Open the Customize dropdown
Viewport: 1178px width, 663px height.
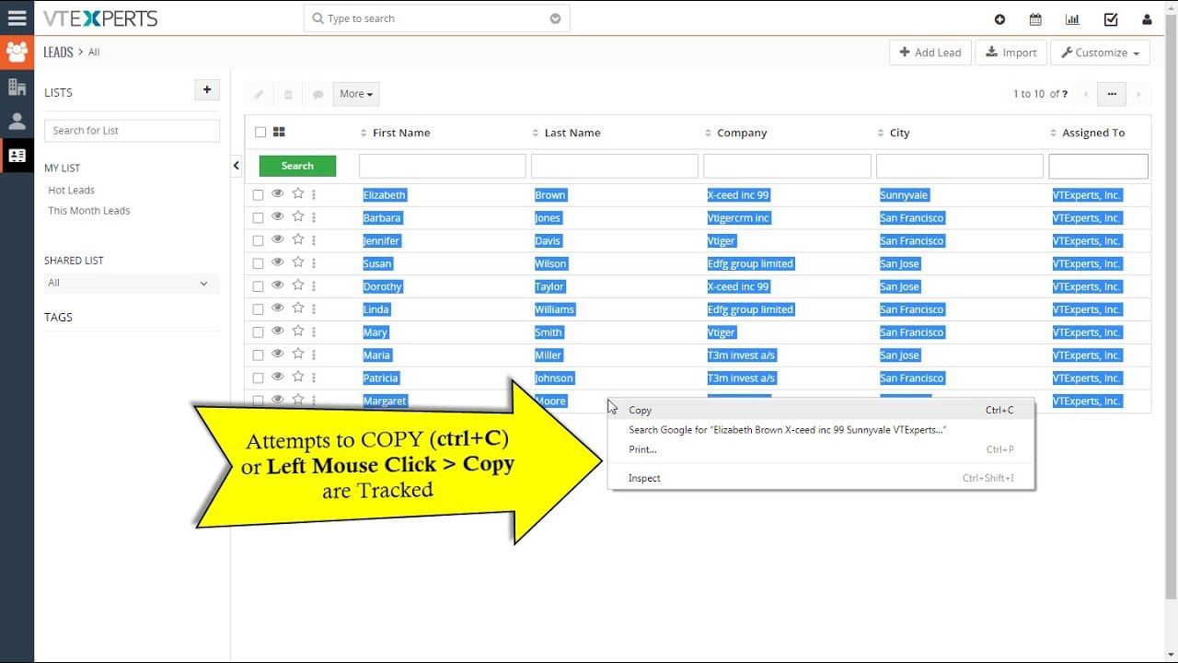click(1100, 52)
